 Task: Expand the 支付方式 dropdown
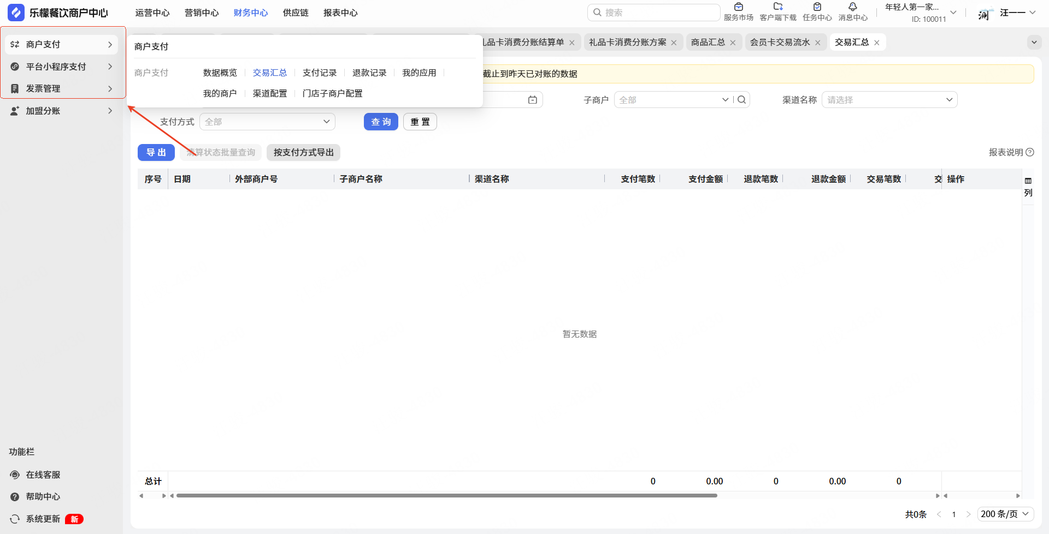pyautogui.click(x=267, y=122)
